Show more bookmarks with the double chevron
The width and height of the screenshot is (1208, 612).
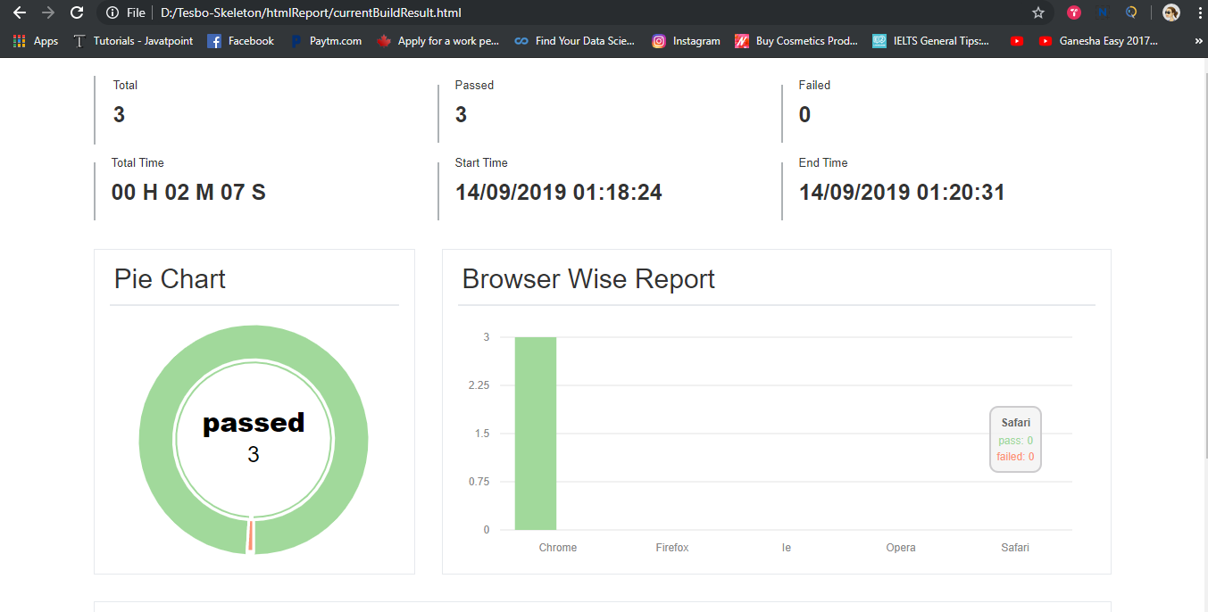(x=1198, y=40)
